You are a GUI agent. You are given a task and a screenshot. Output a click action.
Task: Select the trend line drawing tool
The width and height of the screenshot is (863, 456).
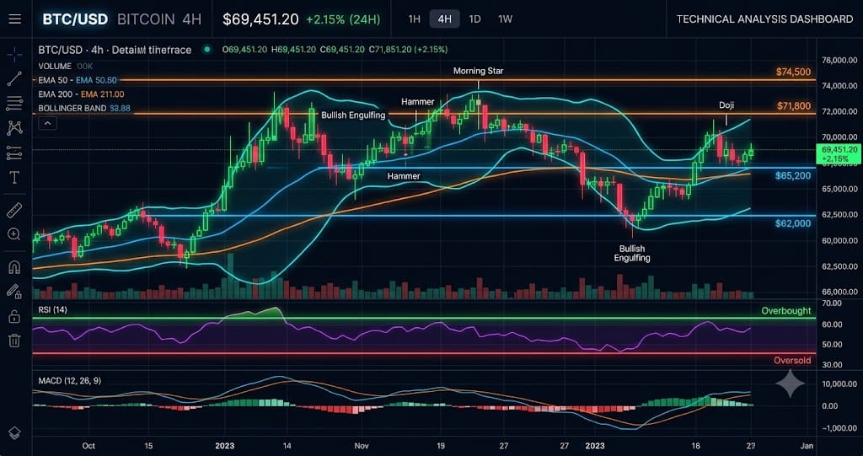click(15, 78)
